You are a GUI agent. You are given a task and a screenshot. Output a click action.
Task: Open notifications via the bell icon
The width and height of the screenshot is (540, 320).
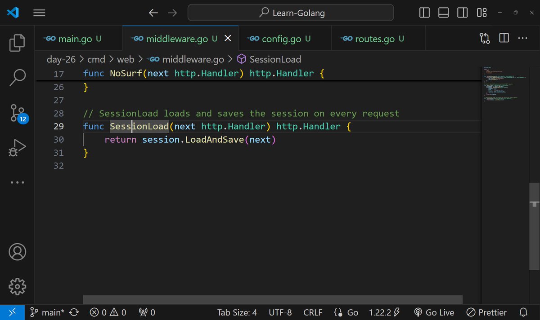click(523, 312)
